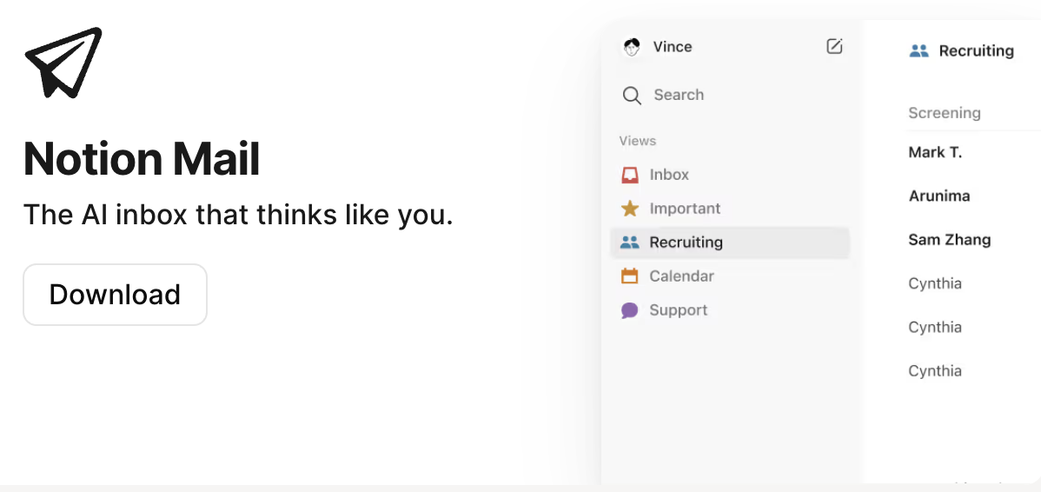
Task: Click the orange Calendar icon
Action: tap(630, 276)
